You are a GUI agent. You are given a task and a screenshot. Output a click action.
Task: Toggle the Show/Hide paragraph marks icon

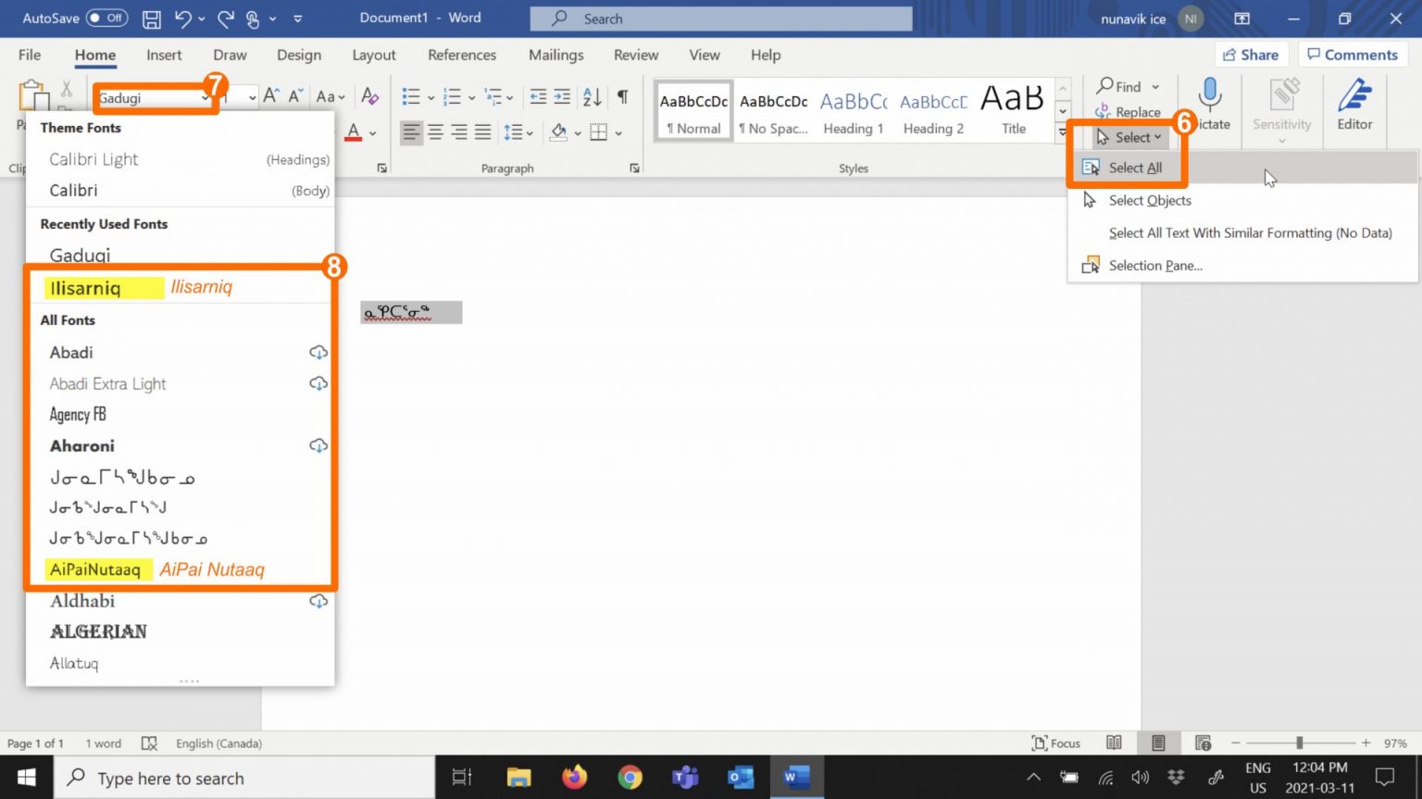click(623, 97)
